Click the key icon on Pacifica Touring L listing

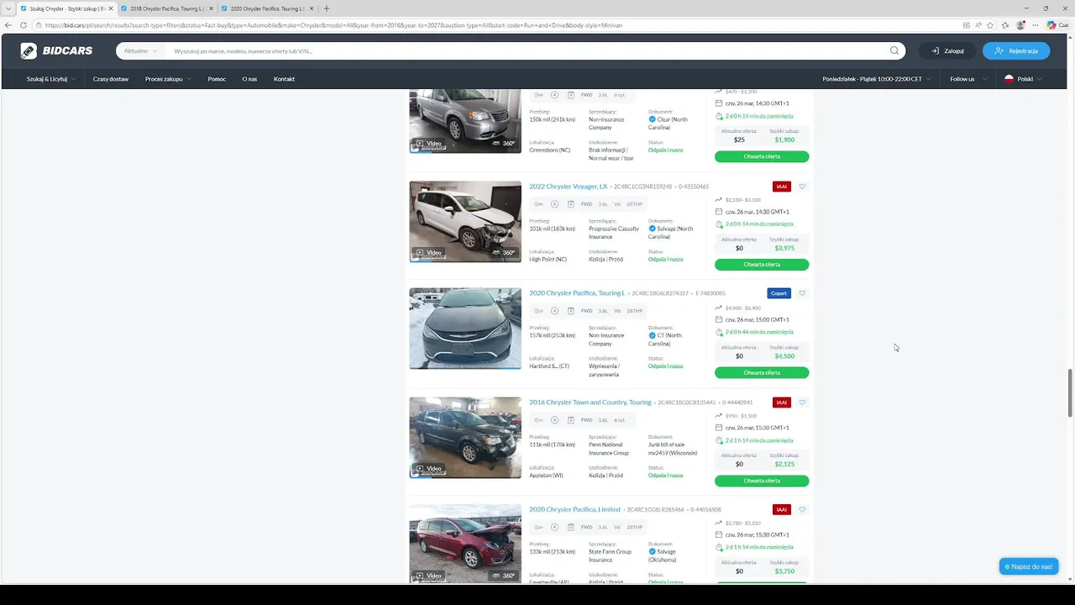pyautogui.click(x=538, y=311)
